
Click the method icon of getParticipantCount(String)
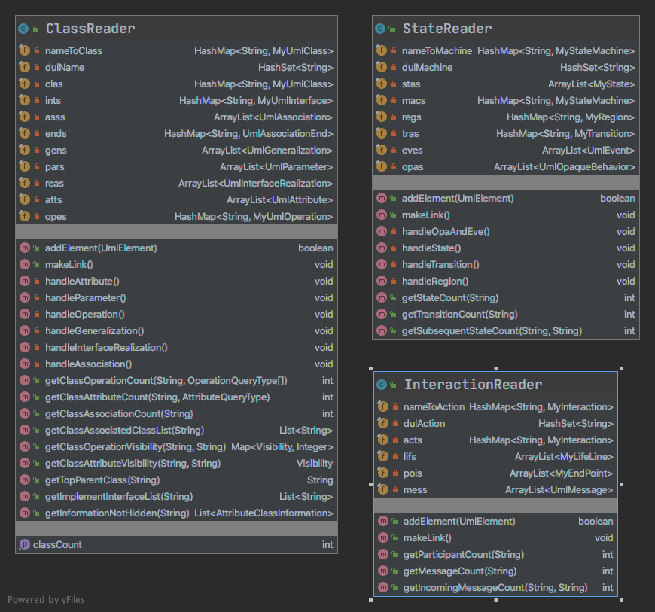click(383, 554)
